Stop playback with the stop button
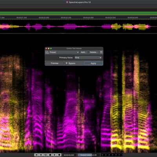Image resolution: width=157 pixels, height=157 pixels. [x=50, y=155]
